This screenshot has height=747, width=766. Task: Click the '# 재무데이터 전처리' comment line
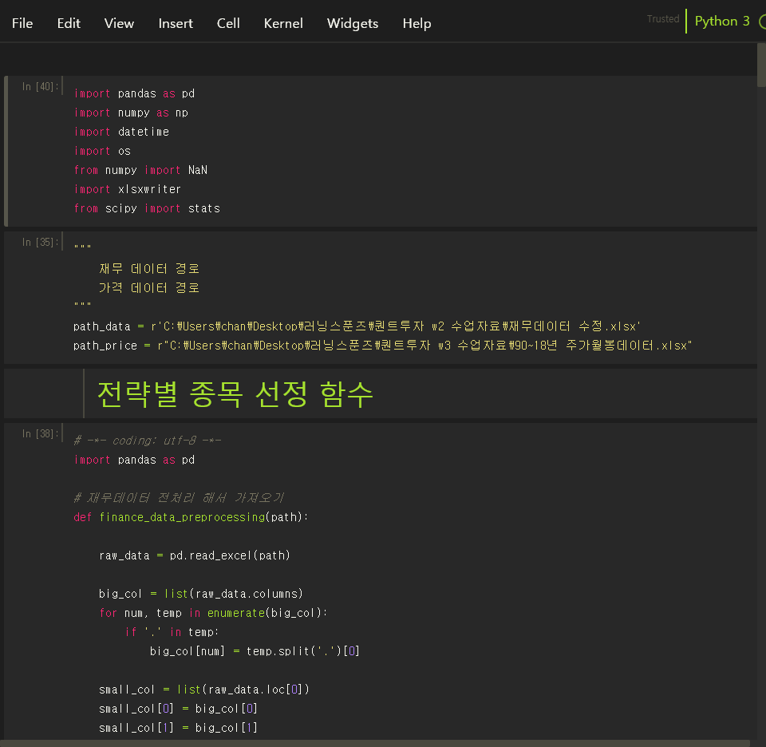click(x=179, y=498)
